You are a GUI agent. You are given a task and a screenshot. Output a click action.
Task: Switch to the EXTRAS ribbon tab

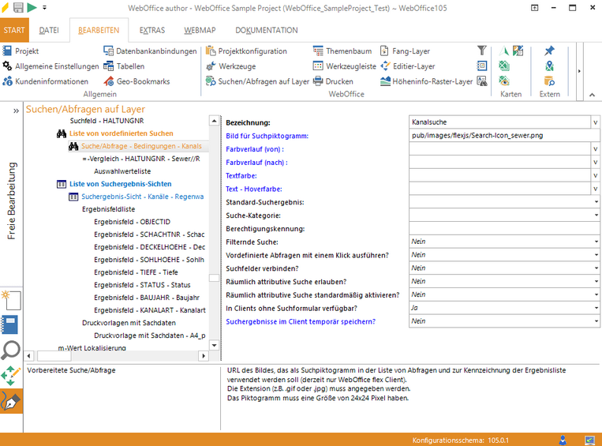151,31
